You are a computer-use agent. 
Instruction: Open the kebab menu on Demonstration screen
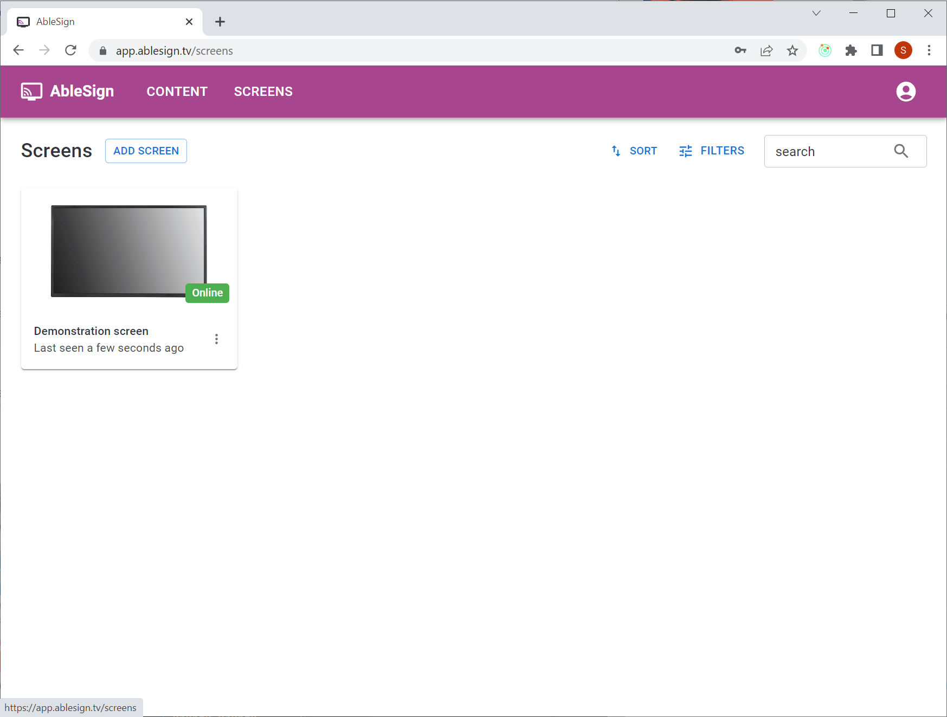click(x=216, y=339)
